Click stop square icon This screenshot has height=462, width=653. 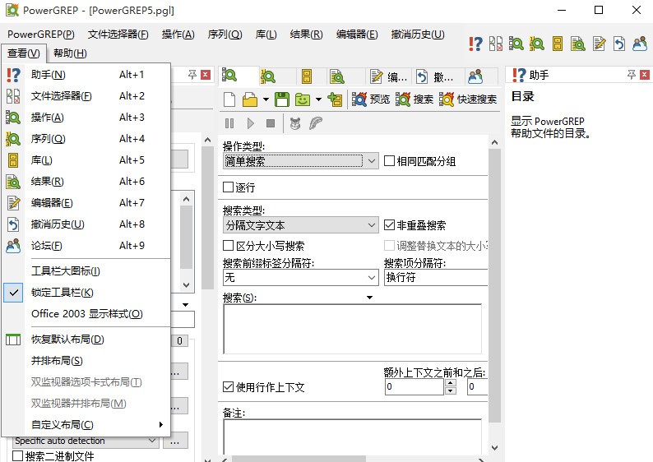click(x=271, y=123)
